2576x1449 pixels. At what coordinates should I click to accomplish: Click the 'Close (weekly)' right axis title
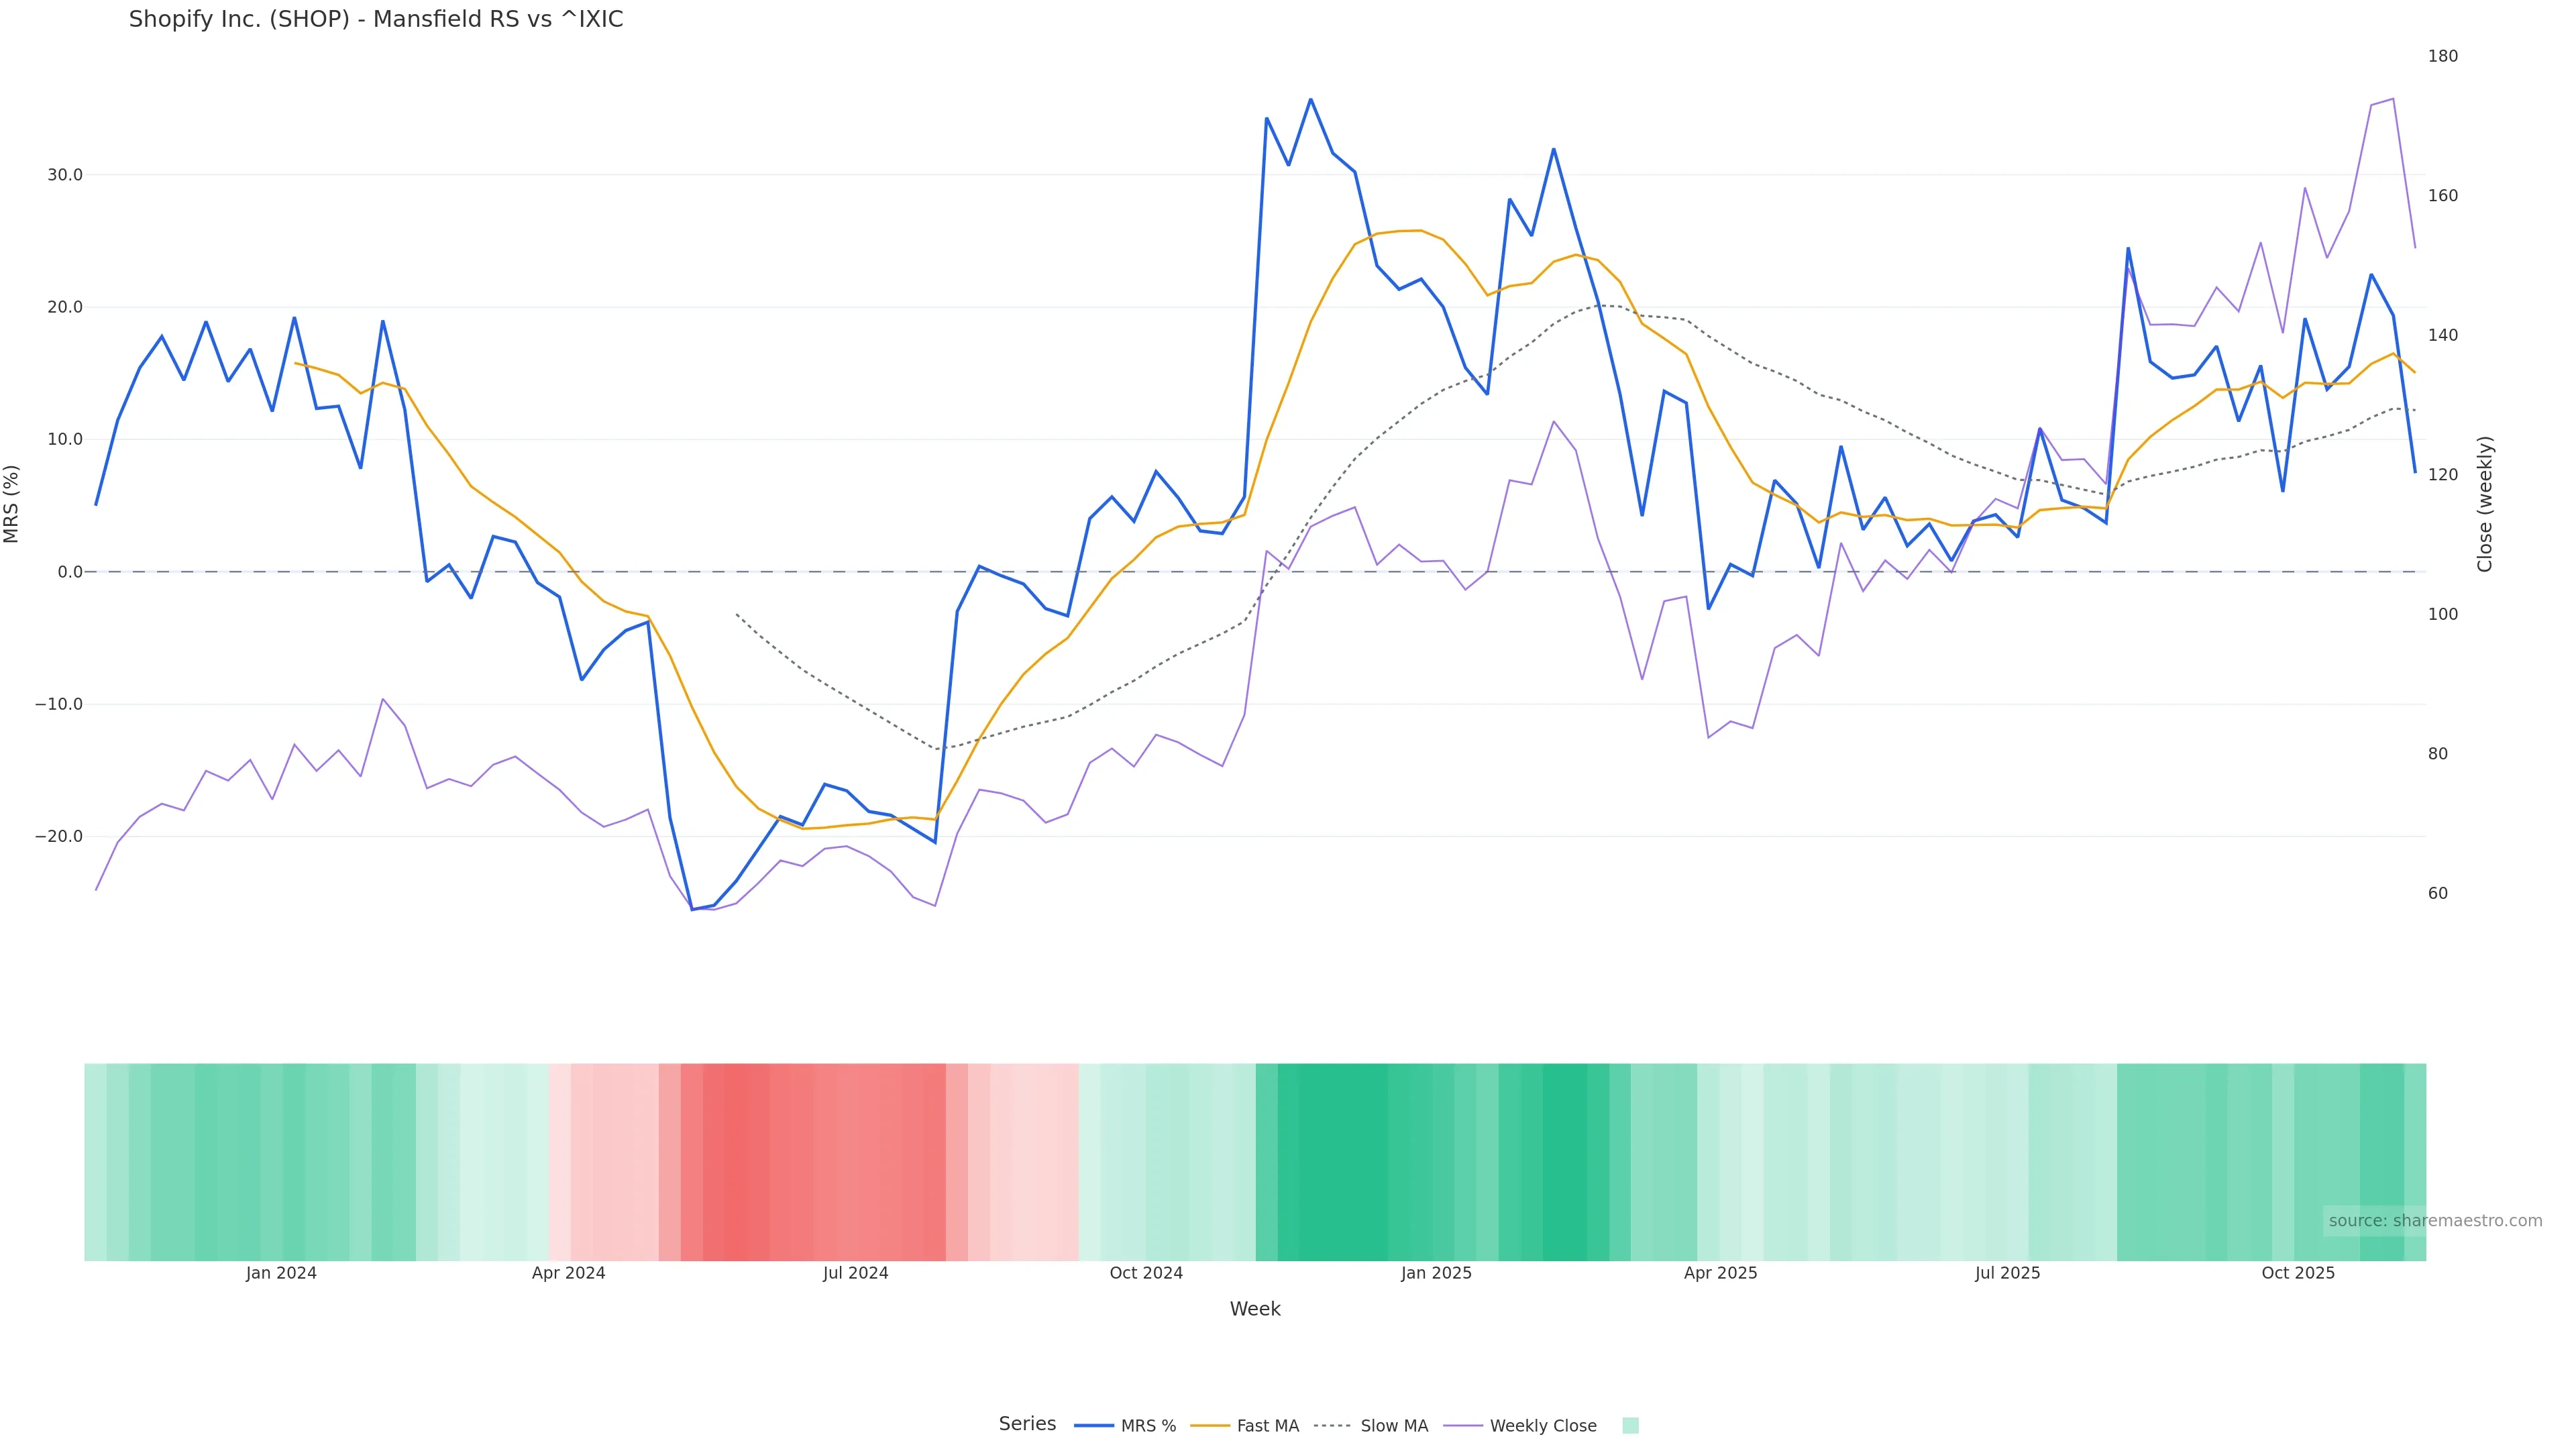click(2484, 504)
